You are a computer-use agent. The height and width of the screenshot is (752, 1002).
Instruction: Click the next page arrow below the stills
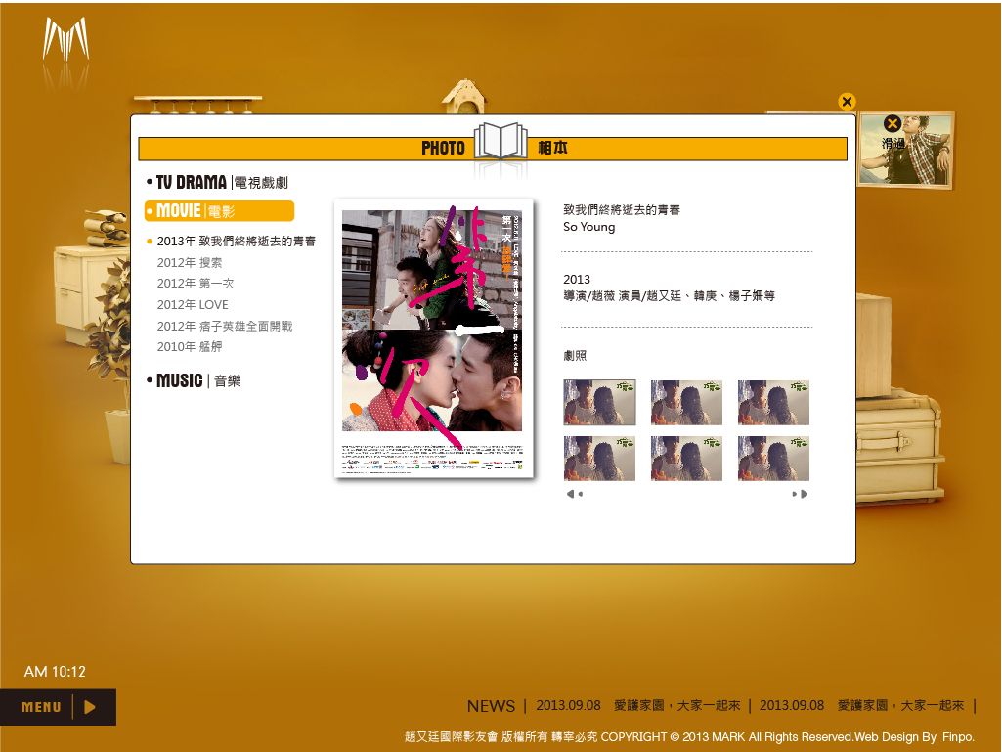pyautogui.click(x=802, y=494)
